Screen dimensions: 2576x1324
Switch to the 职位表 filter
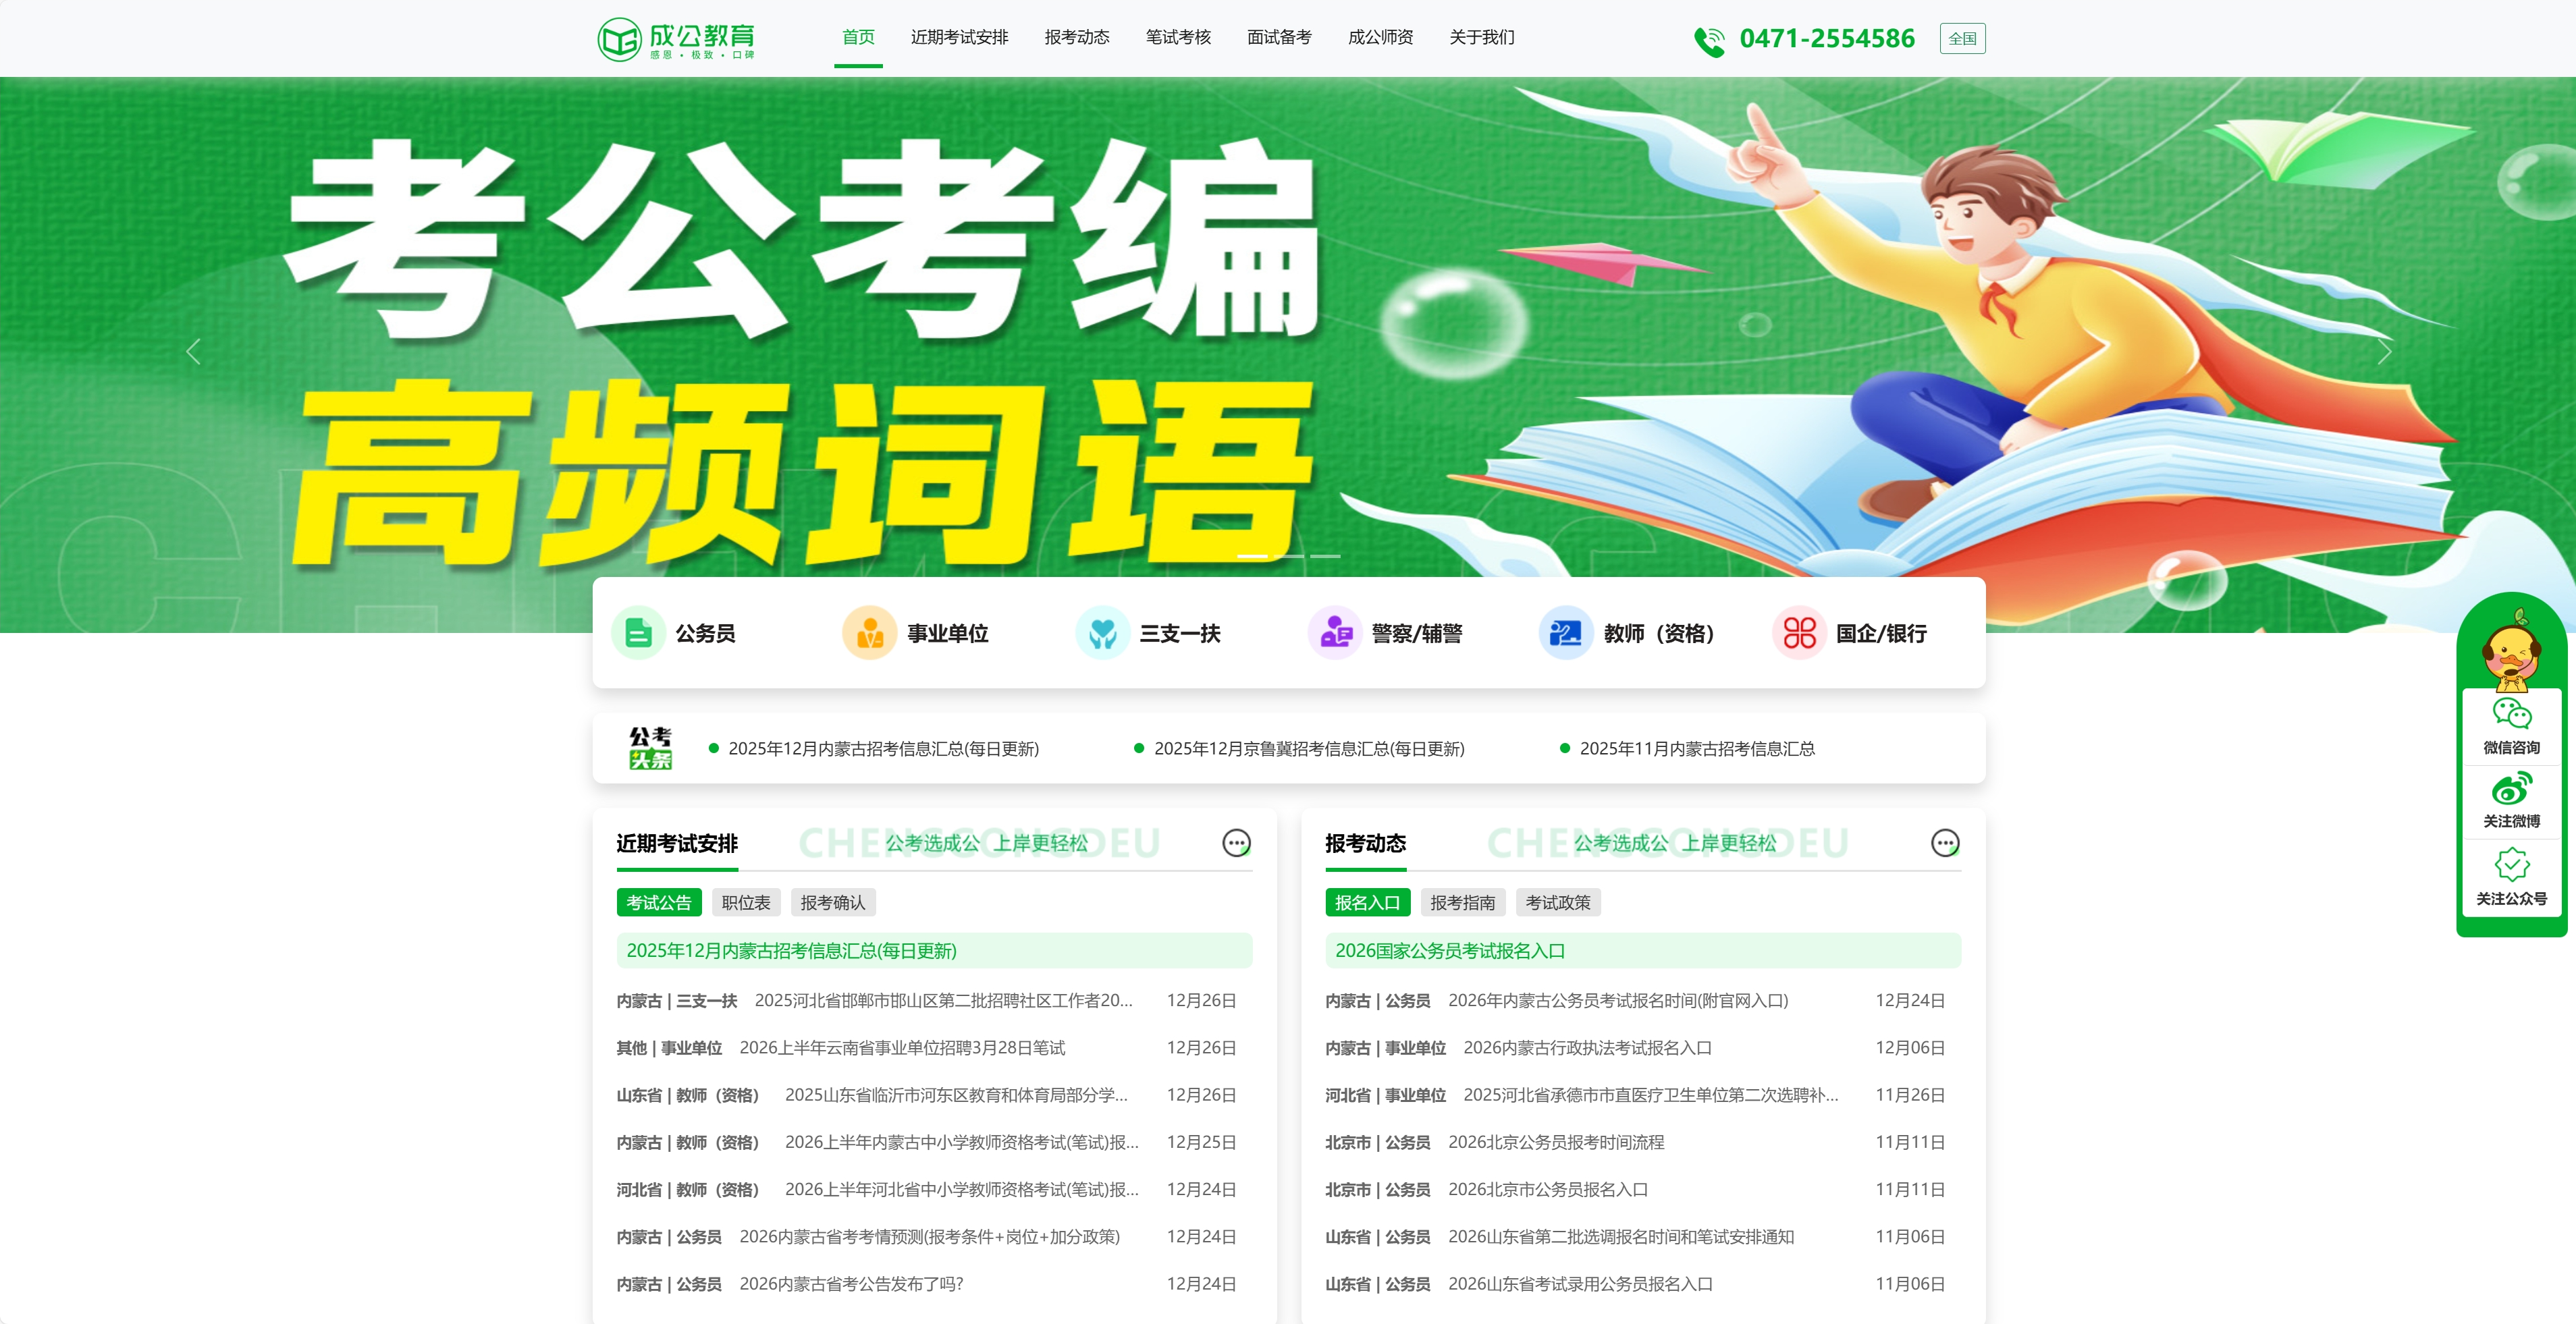(x=746, y=902)
